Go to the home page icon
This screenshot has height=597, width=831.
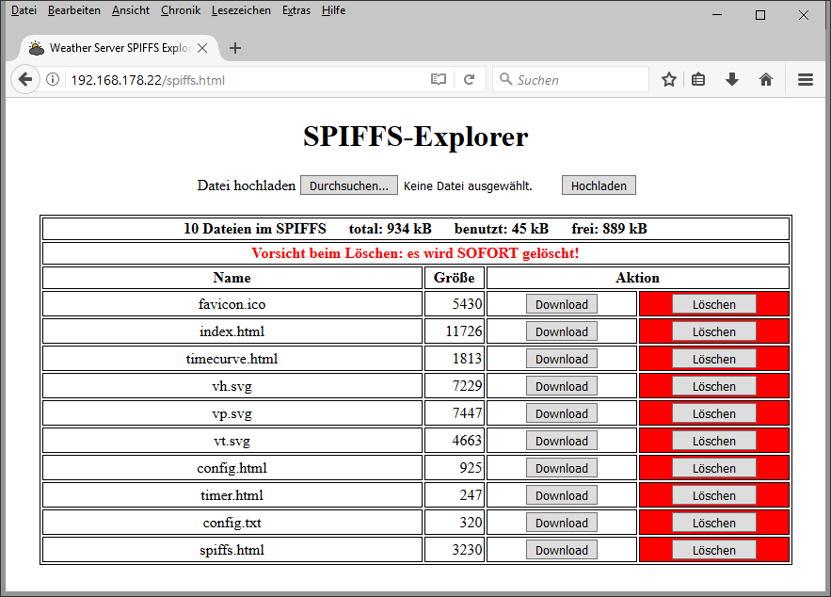point(766,80)
